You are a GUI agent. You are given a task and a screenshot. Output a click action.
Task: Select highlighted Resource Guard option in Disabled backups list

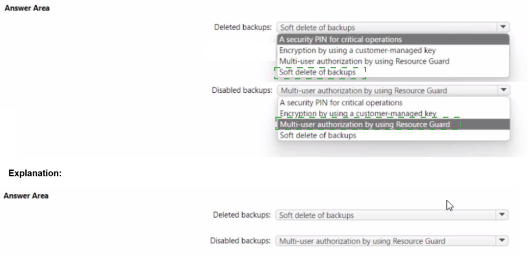pyautogui.click(x=364, y=124)
